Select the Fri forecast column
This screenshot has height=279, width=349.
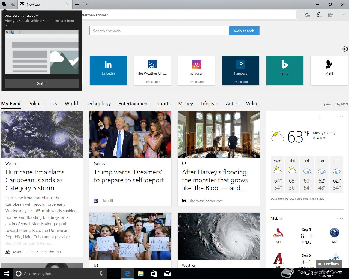[x=307, y=174]
